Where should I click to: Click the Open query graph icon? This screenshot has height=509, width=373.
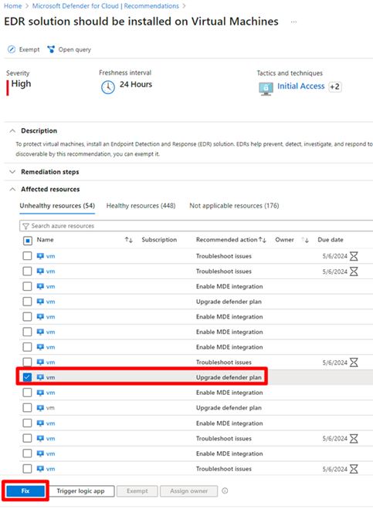point(51,49)
